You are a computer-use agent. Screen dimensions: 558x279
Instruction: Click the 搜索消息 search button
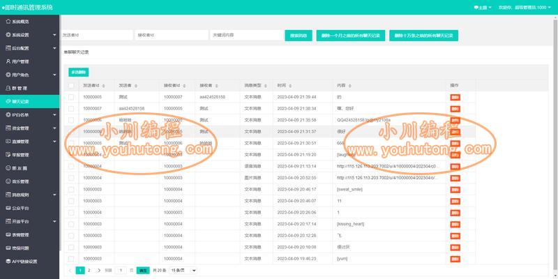(x=299, y=36)
